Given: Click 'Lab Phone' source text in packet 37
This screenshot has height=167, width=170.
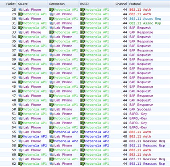Looking at the screenshot, I should click(x=32, y=51).
